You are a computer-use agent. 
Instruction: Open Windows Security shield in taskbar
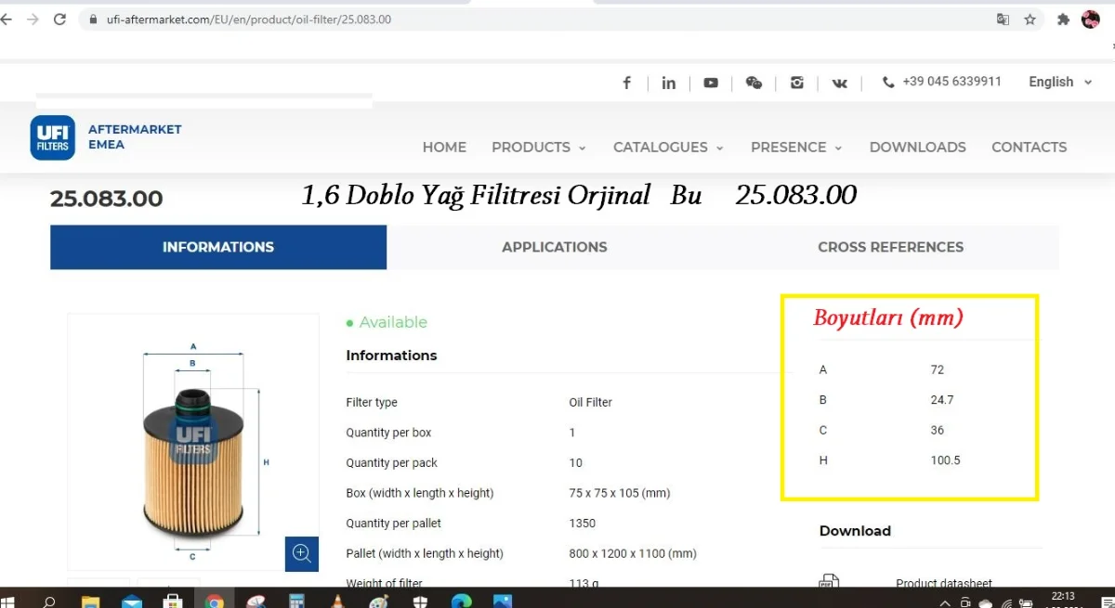tap(420, 602)
